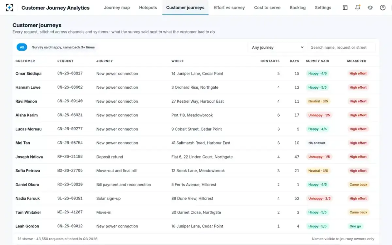
Task: Select customer Daniel Okoro
Action: click(x=27, y=185)
